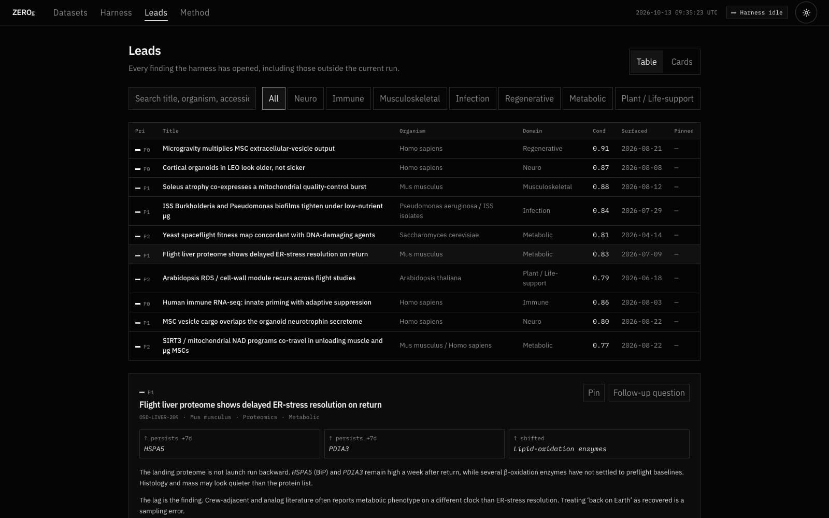The image size is (829, 518).
Task: Filter leads by Plant / Life-support
Action: [x=658, y=98]
